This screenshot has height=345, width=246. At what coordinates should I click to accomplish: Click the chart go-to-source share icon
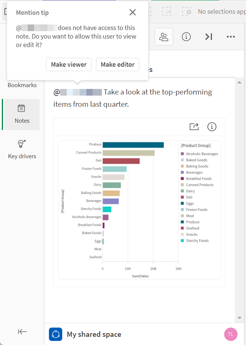click(x=194, y=127)
